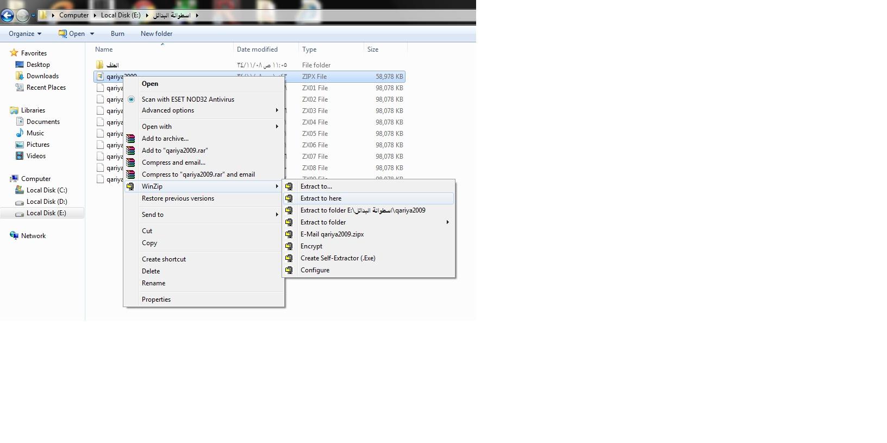Click the Network icon in sidebar
The width and height of the screenshot is (887, 443).
14,236
